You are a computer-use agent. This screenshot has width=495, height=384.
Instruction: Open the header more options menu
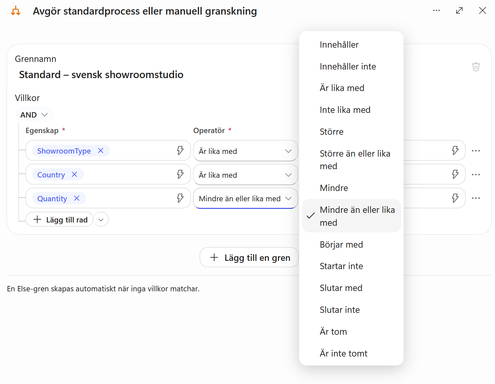[x=436, y=11]
